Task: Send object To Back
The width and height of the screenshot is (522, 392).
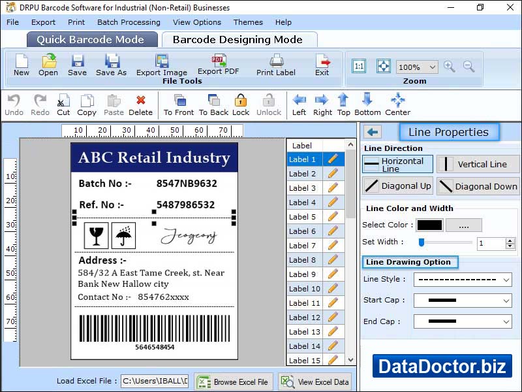Action: tap(214, 105)
